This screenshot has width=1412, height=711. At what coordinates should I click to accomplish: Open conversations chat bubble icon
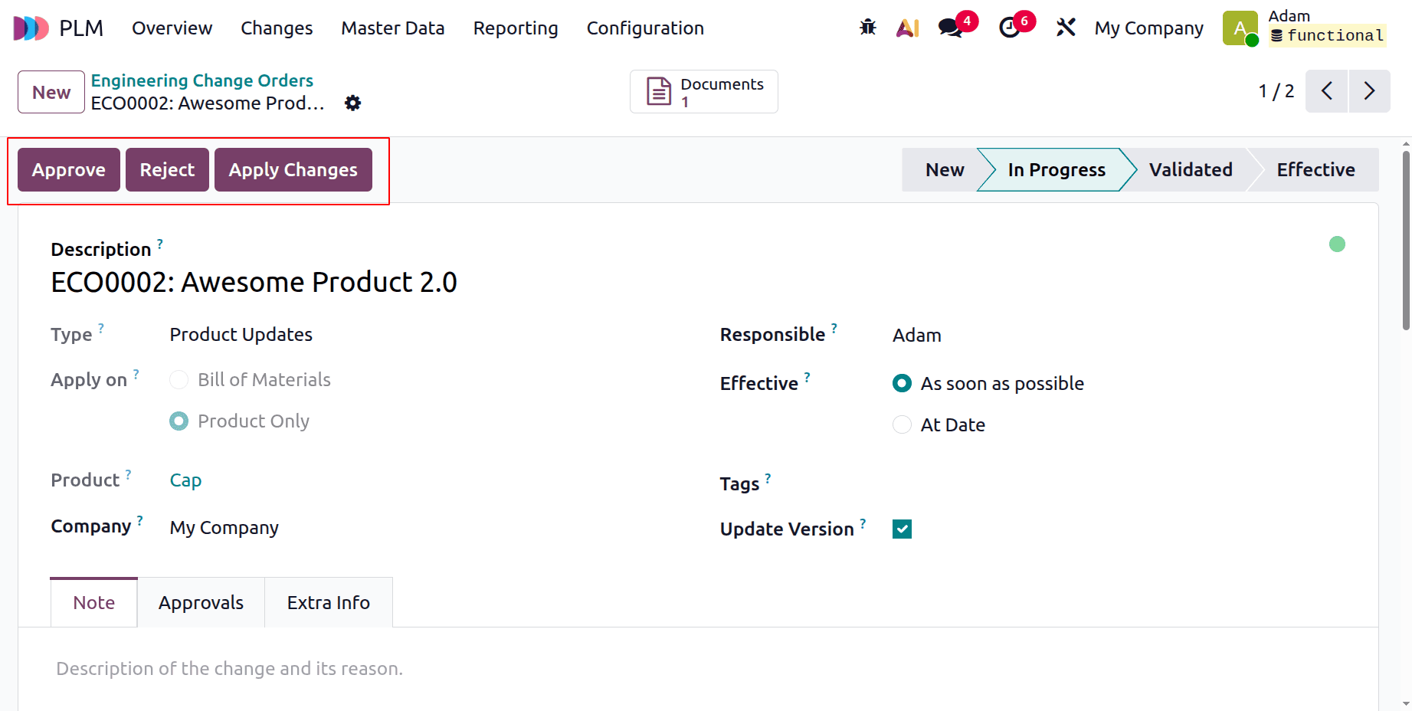(x=950, y=28)
